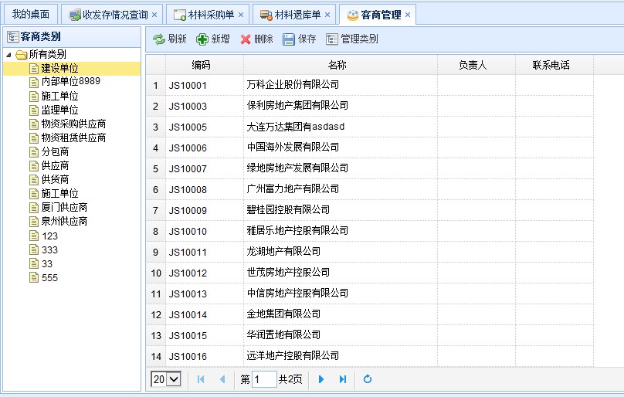Image resolution: width=624 pixels, height=397 pixels.
Task: Reload grid with pager refresh icon
Action: [368, 379]
